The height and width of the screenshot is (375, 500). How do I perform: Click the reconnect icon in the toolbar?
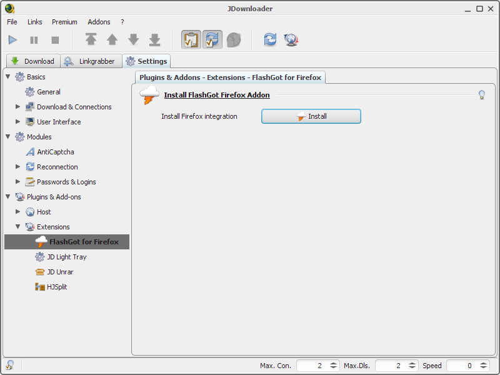pos(270,39)
